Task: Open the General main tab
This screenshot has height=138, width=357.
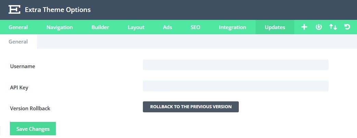Action: click(x=18, y=27)
